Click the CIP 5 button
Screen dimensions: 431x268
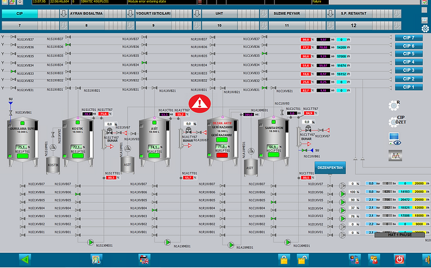pos(409,54)
